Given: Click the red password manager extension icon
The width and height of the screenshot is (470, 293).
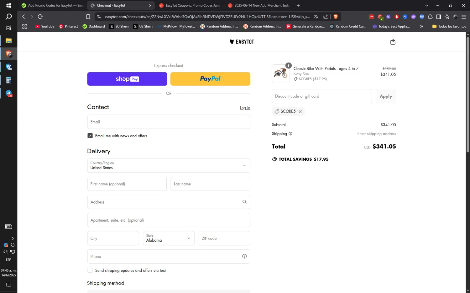Looking at the screenshot, I should click(371, 17).
